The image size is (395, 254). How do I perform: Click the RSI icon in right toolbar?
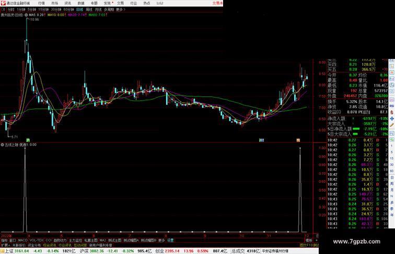pos(392,106)
